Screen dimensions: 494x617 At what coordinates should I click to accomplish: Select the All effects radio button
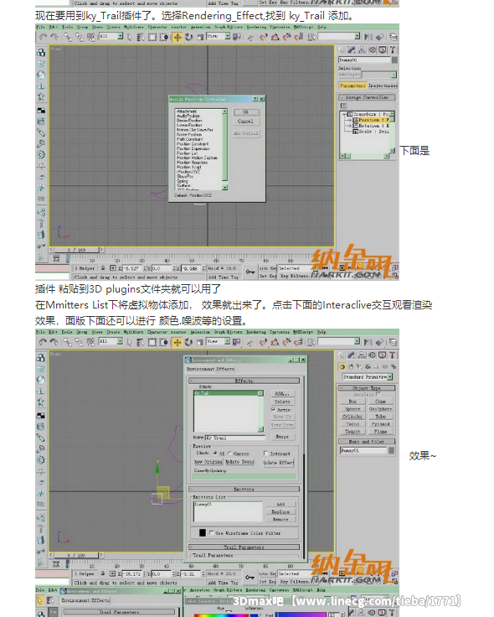click(x=215, y=454)
